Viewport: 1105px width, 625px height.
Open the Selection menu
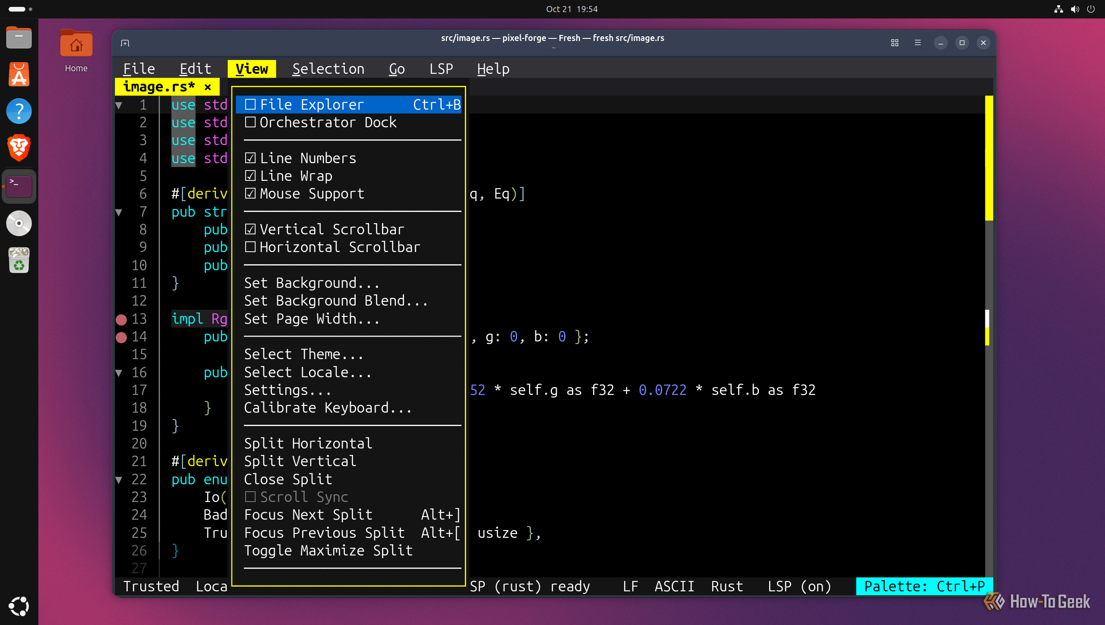328,69
